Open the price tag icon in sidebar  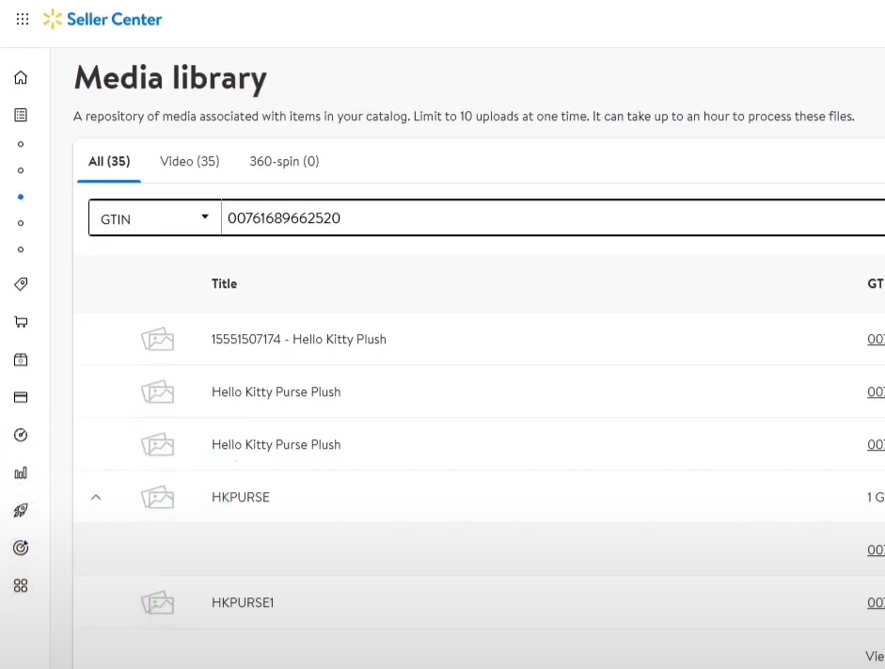[x=21, y=284]
